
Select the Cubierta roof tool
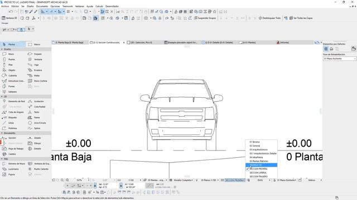pos(13,76)
